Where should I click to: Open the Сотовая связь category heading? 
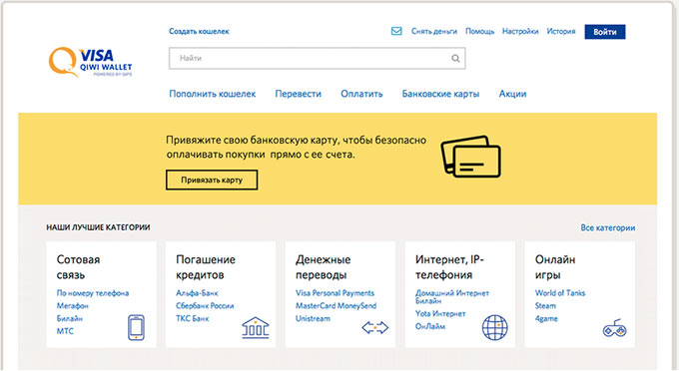[78, 267]
